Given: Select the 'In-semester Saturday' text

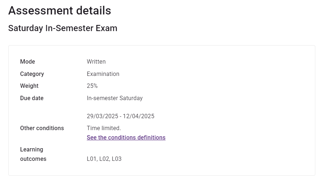Looking at the screenshot, I should 115,98.
